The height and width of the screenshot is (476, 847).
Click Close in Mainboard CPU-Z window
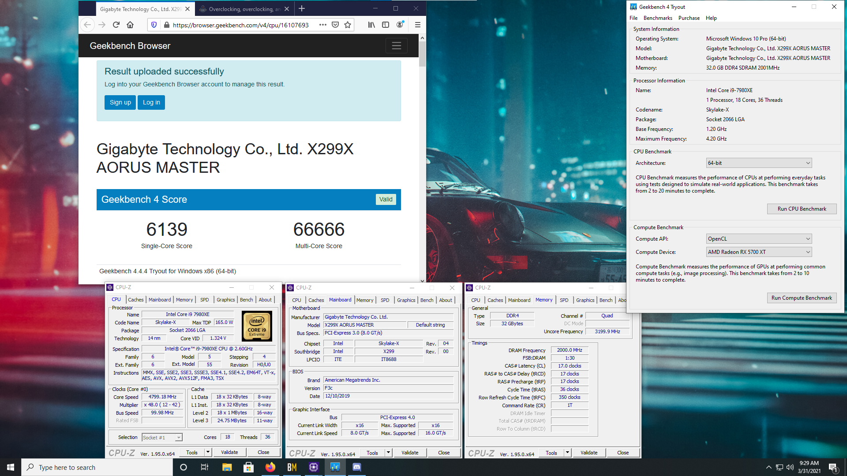click(x=444, y=453)
